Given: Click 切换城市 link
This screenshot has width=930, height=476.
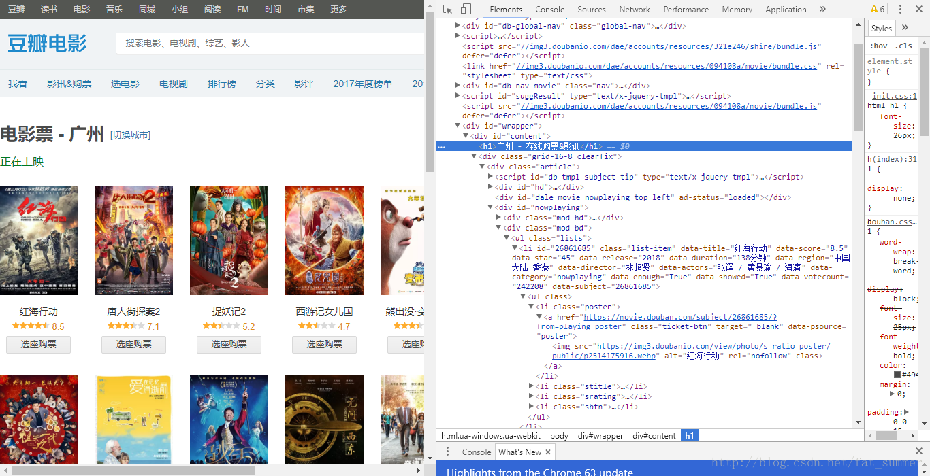Looking at the screenshot, I should 130,135.
